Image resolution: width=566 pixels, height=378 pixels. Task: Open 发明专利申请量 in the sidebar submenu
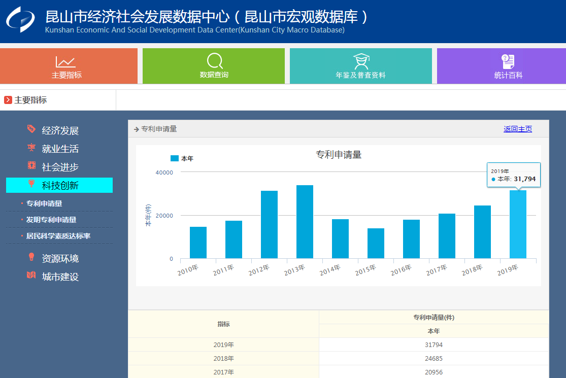tap(51, 220)
